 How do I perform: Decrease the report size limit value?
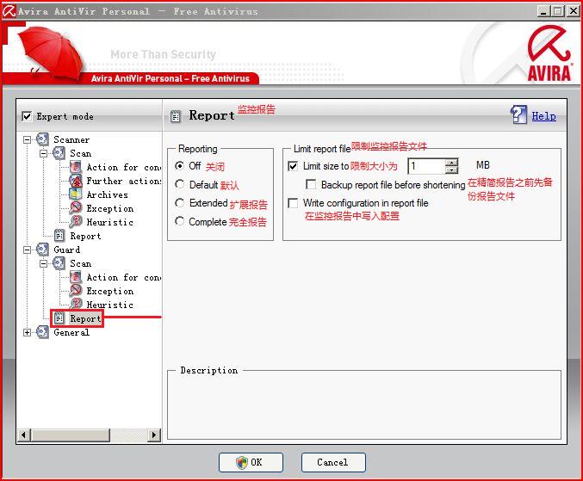coord(452,170)
